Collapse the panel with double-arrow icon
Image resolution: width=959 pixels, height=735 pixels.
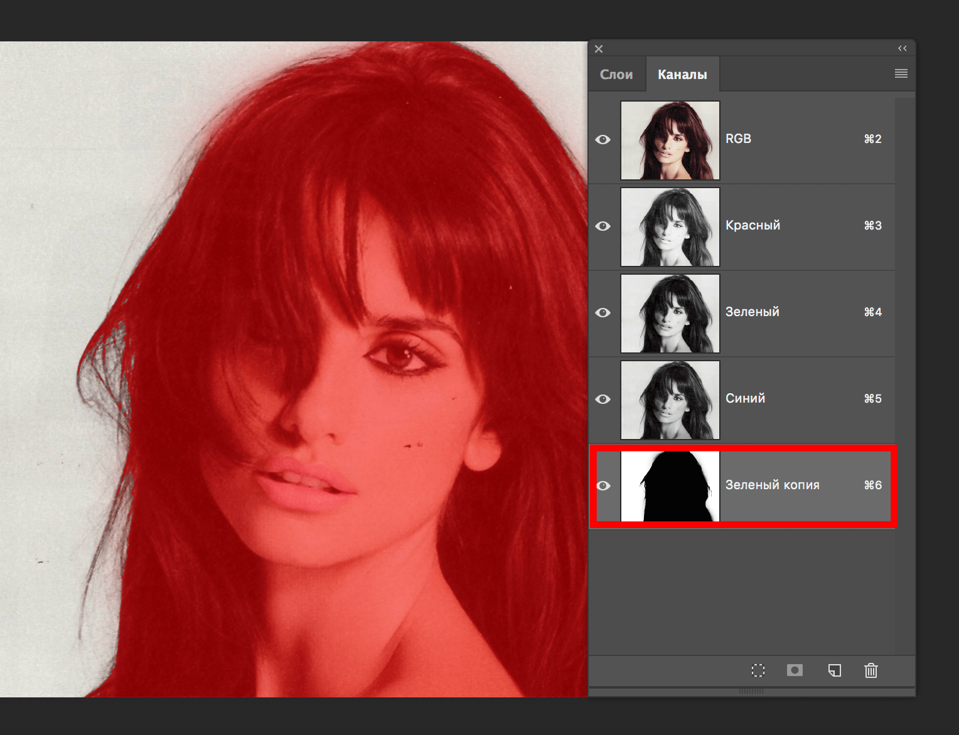point(902,48)
